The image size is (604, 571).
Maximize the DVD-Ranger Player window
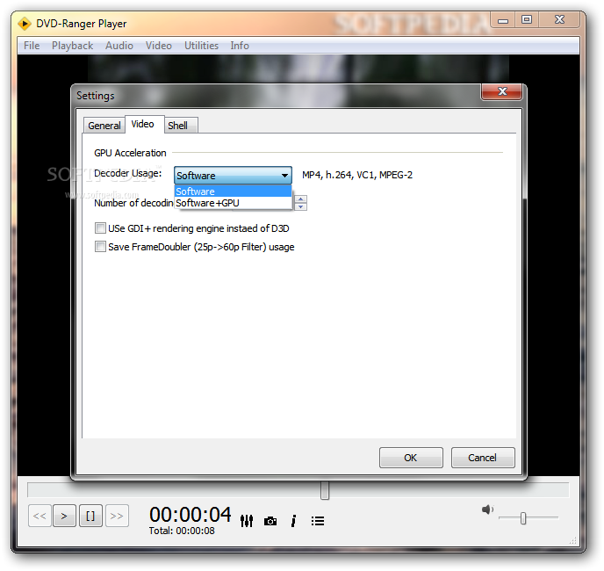(x=527, y=19)
